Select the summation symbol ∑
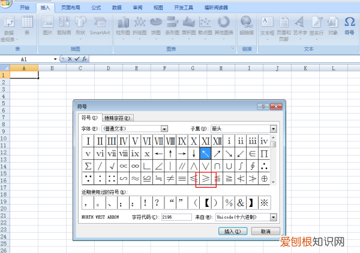 [88, 166]
